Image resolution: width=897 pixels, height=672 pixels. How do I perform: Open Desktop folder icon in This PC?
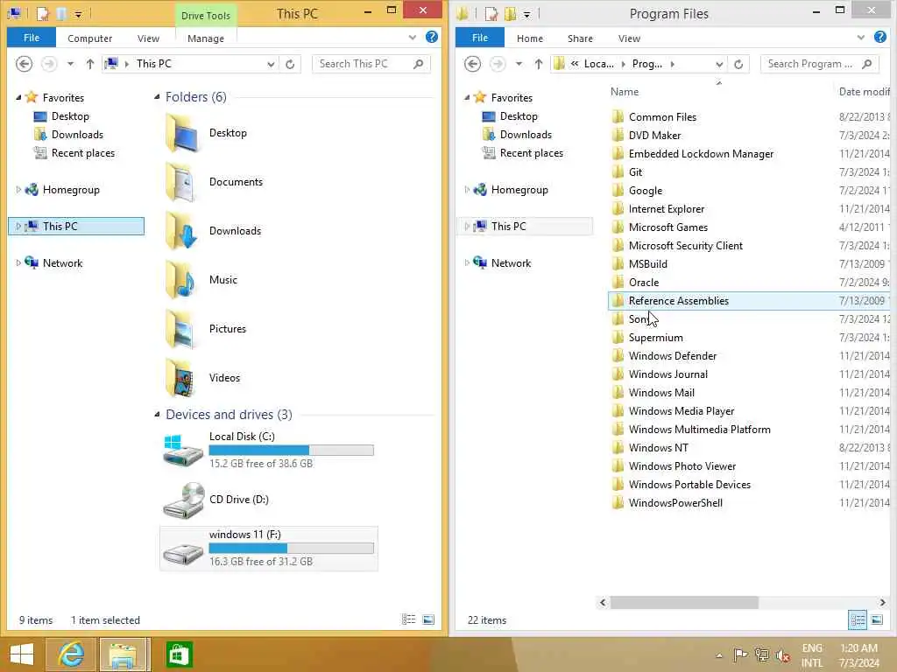pyautogui.click(x=182, y=133)
